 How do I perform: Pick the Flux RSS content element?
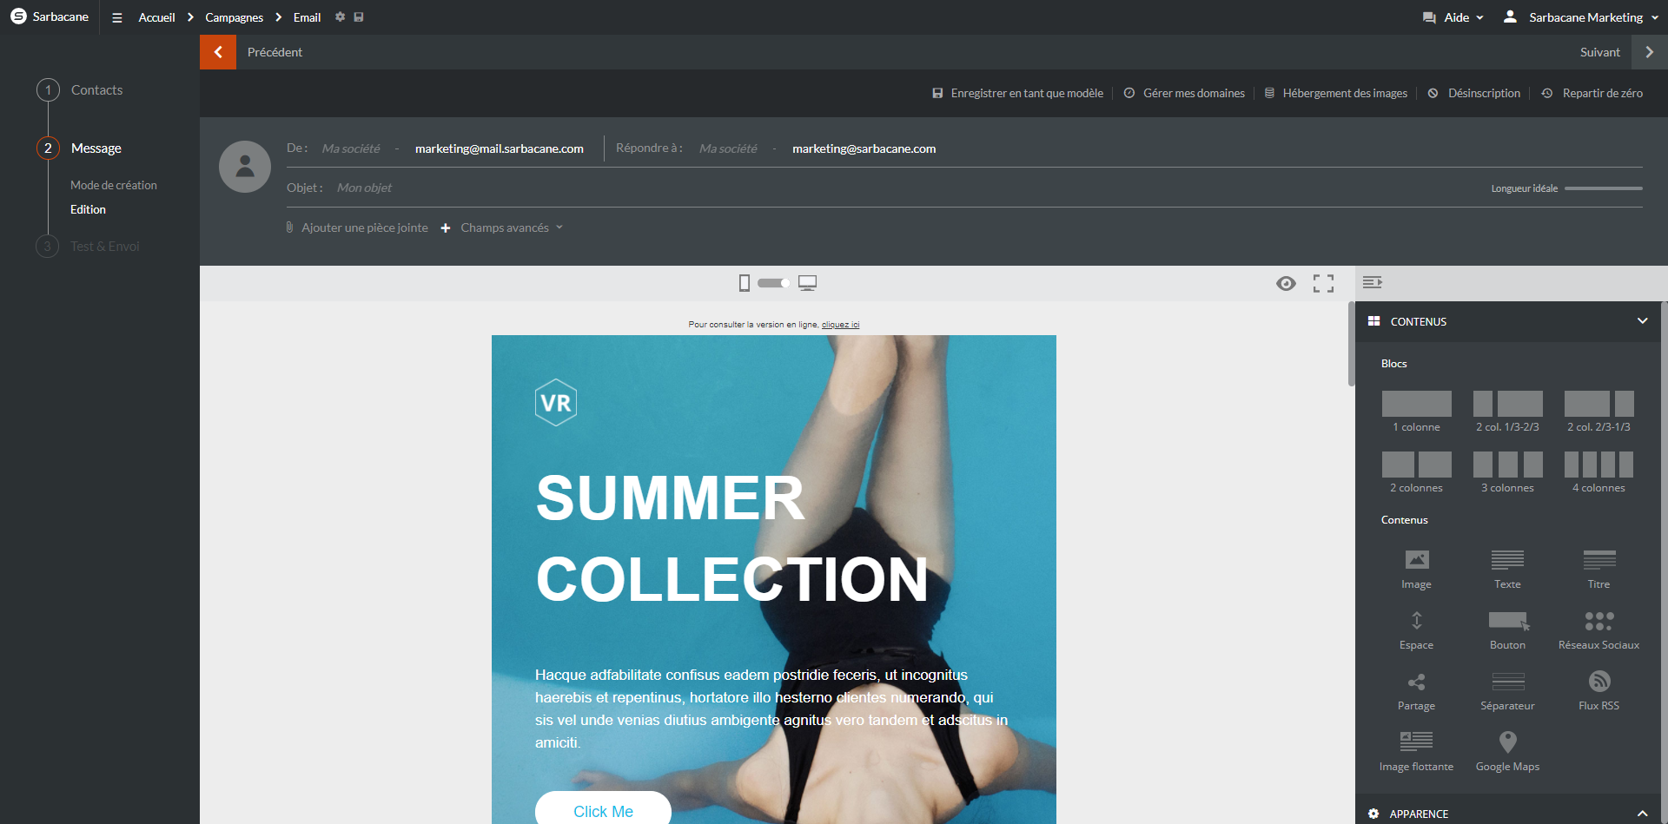click(x=1599, y=690)
